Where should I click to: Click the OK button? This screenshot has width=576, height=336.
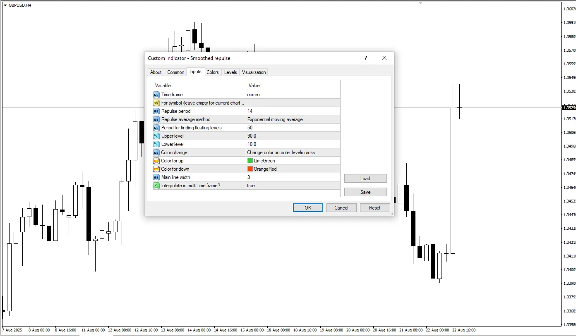(x=307, y=208)
